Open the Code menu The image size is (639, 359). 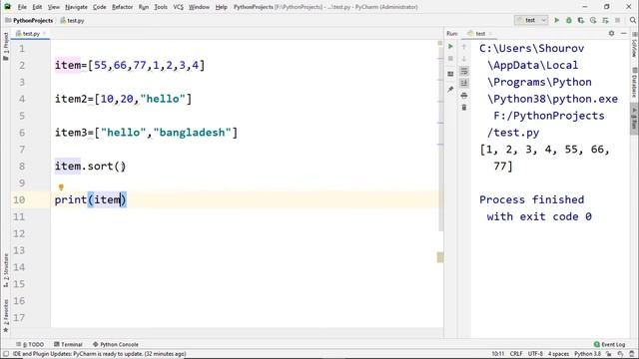point(100,7)
